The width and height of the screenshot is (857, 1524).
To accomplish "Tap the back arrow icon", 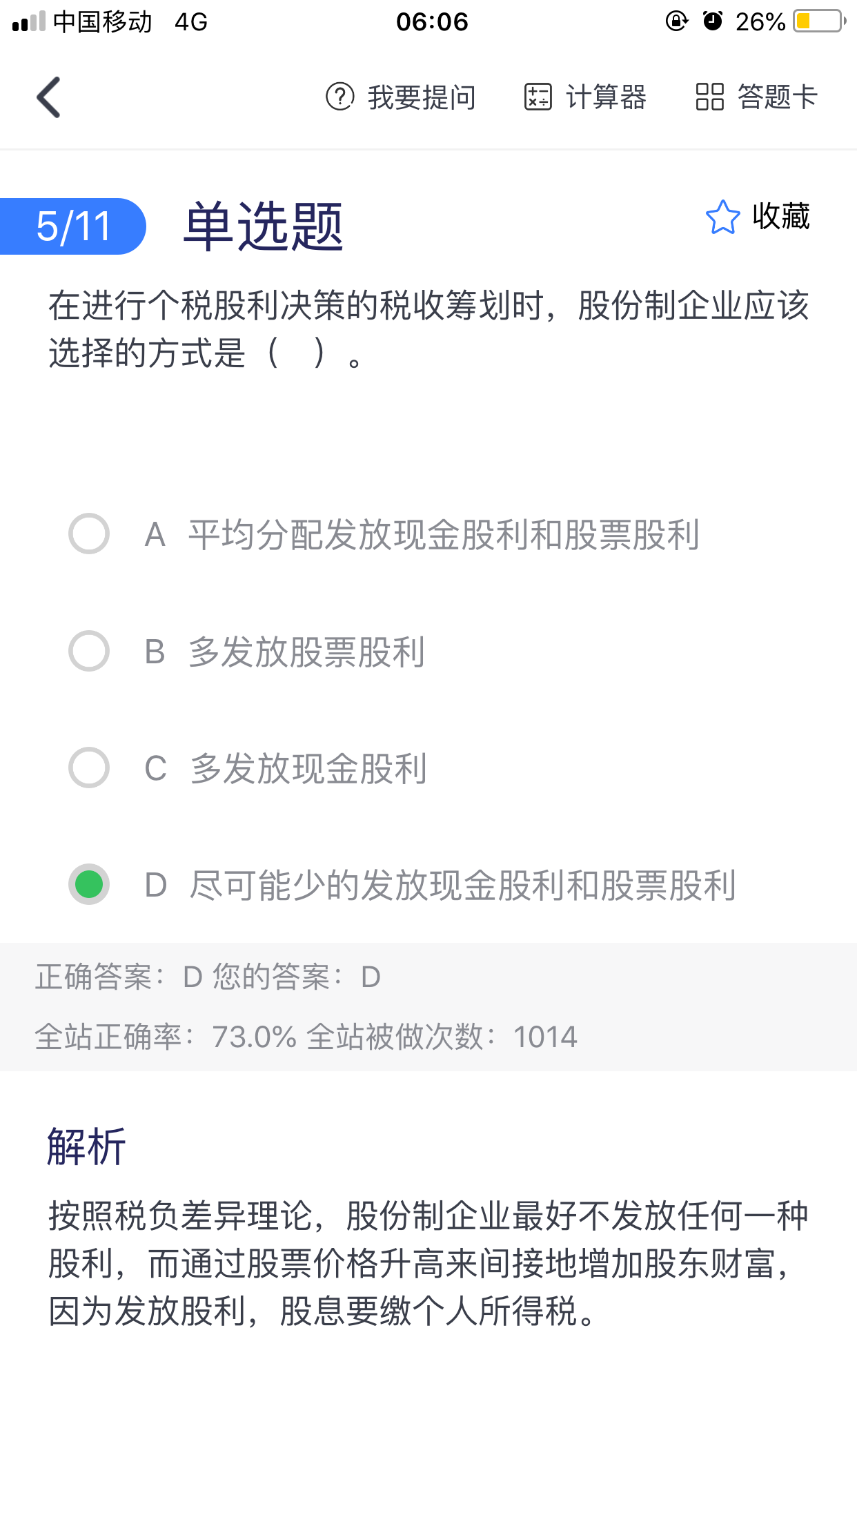I will point(49,97).
